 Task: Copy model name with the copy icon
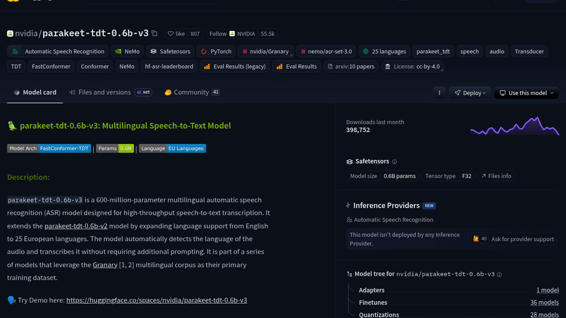tap(154, 33)
